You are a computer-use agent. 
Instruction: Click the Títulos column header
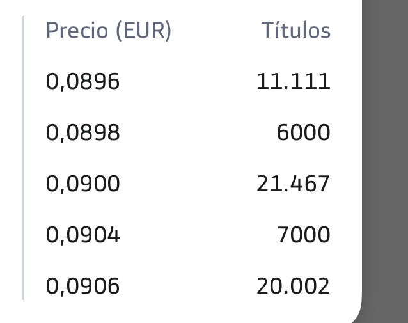pos(296,30)
